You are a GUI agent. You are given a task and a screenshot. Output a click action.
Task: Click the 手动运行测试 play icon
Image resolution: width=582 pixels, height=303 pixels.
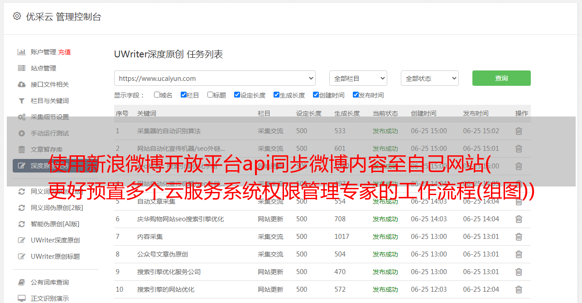pos(21,133)
